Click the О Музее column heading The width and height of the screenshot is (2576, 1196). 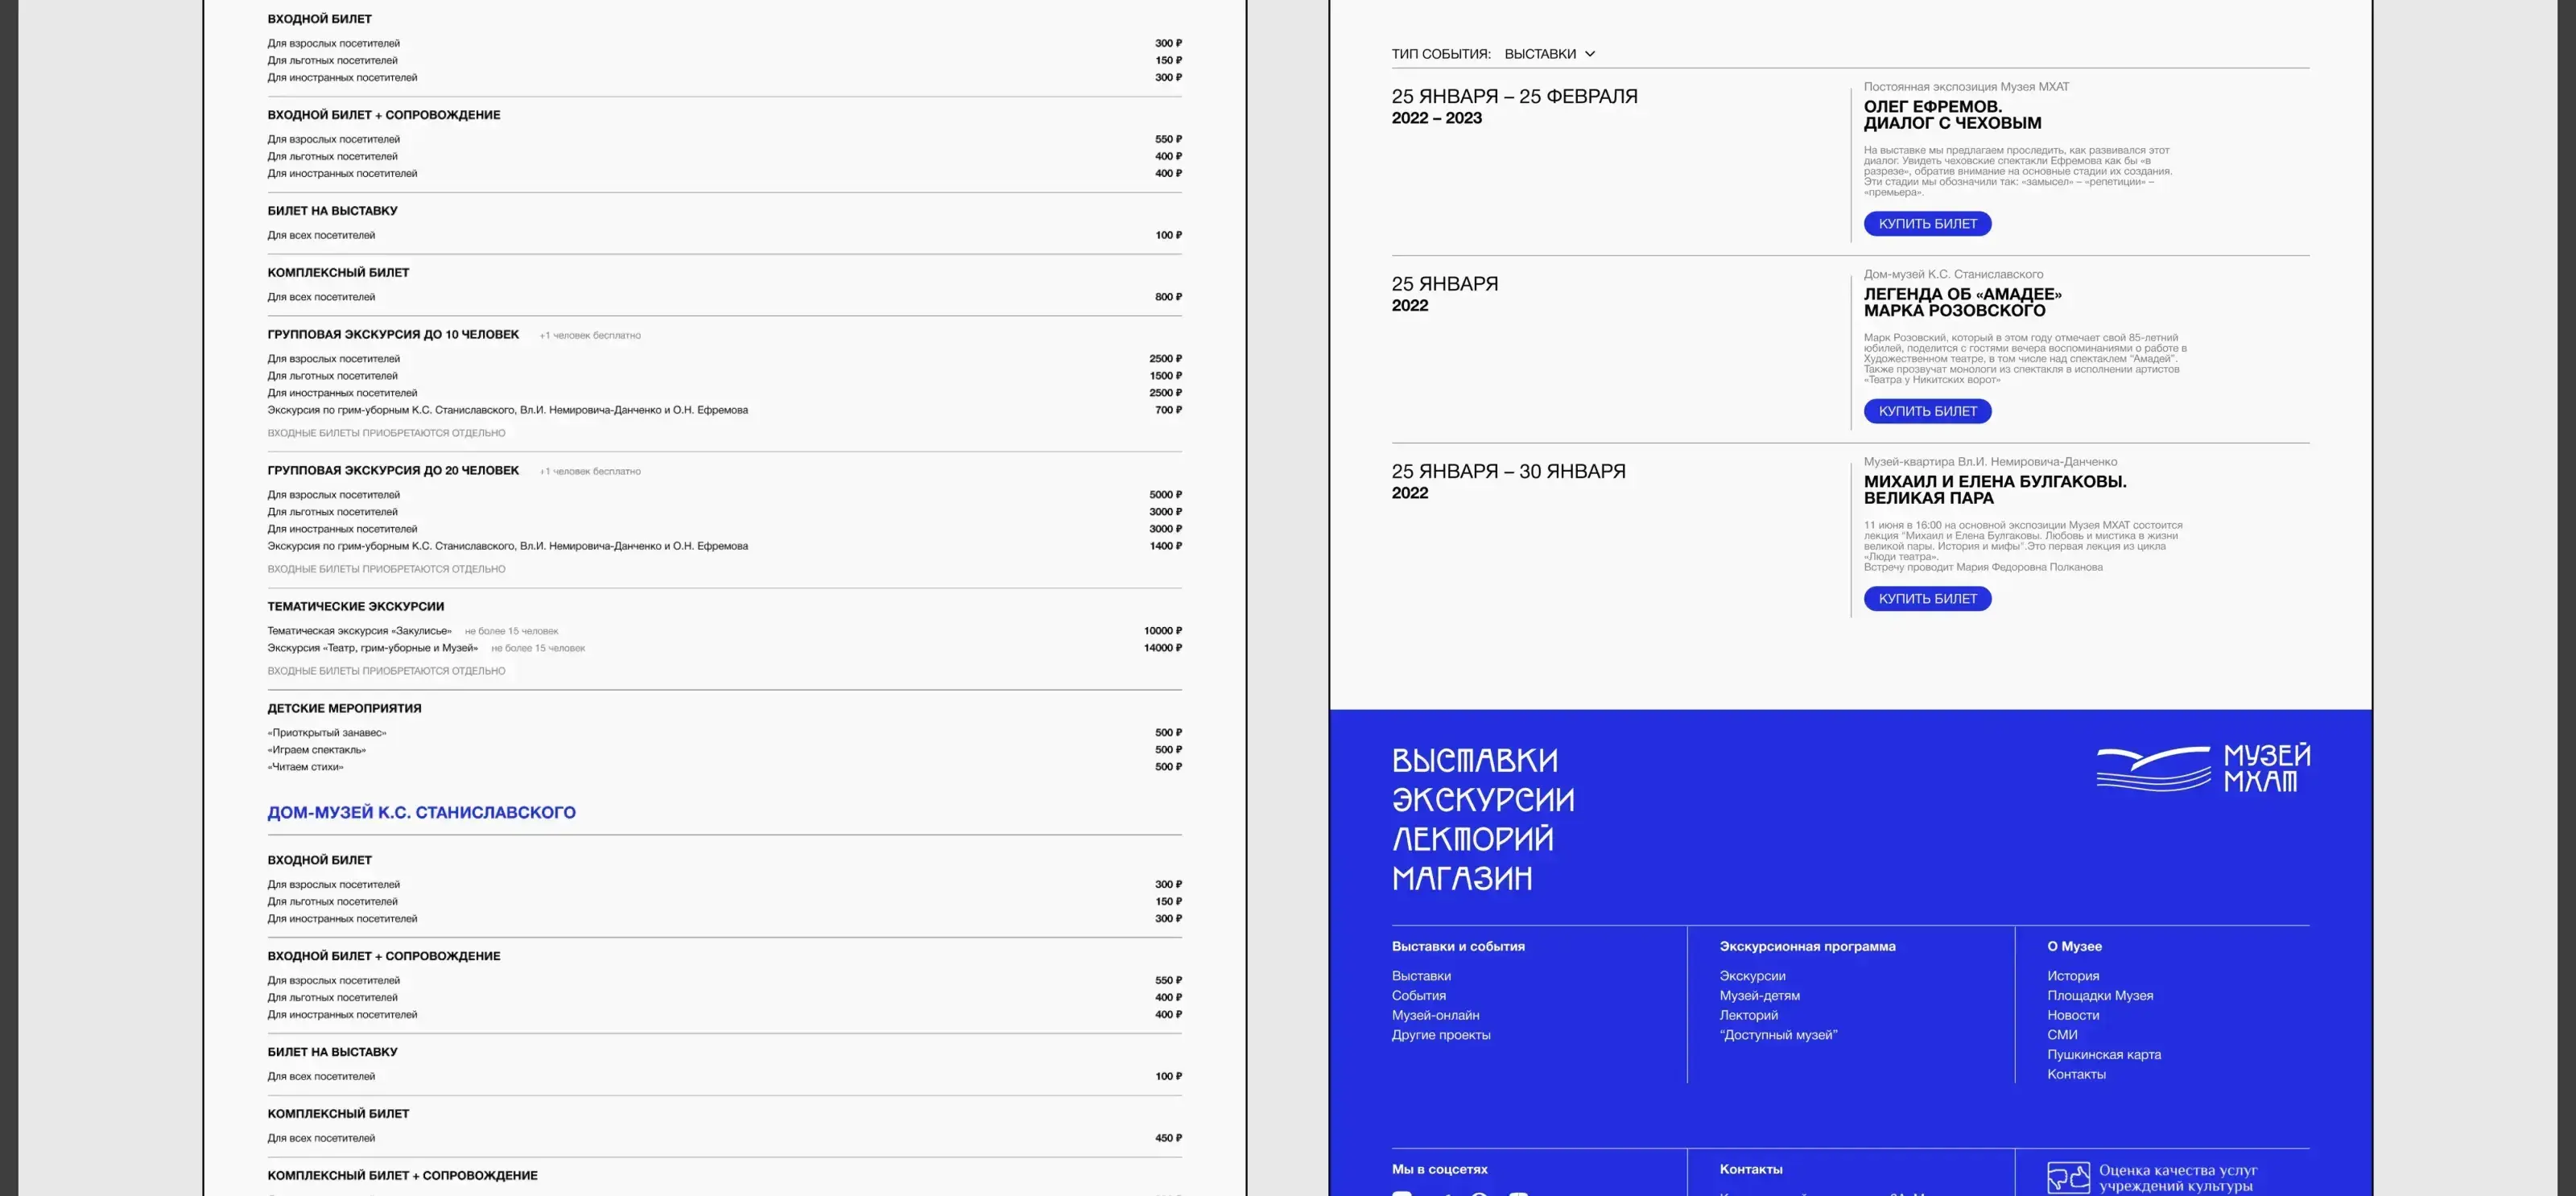[2074, 946]
